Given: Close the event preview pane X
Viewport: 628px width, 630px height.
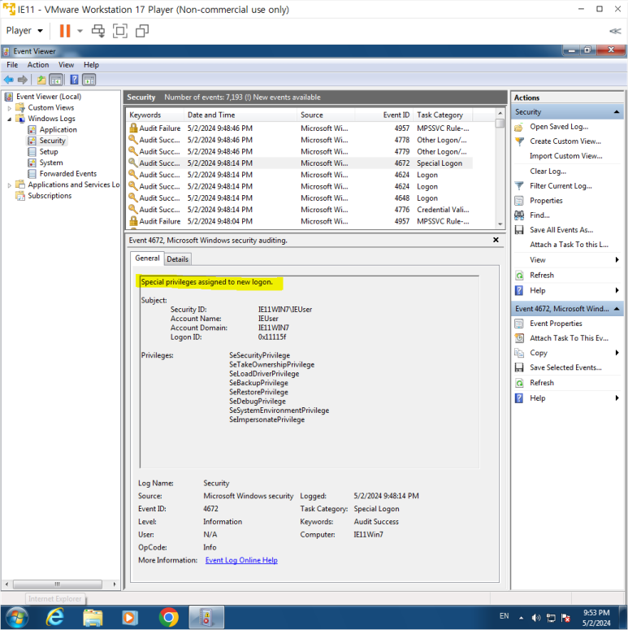Looking at the screenshot, I should 496,240.
